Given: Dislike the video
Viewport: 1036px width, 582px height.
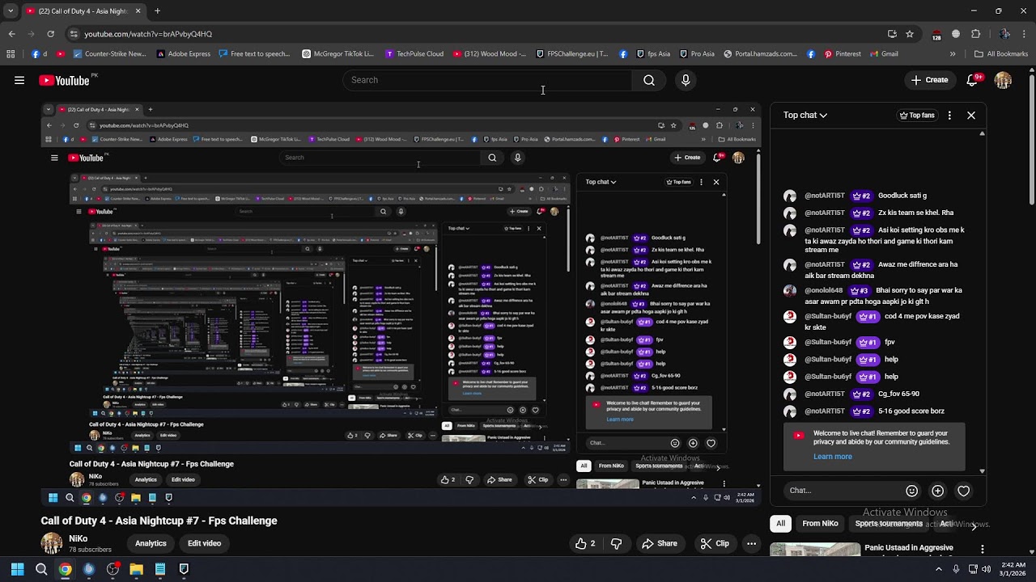Looking at the screenshot, I should tap(616, 544).
